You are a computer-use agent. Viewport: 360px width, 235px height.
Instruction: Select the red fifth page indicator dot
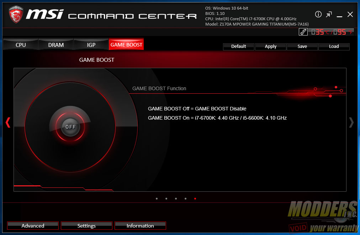(x=195, y=198)
